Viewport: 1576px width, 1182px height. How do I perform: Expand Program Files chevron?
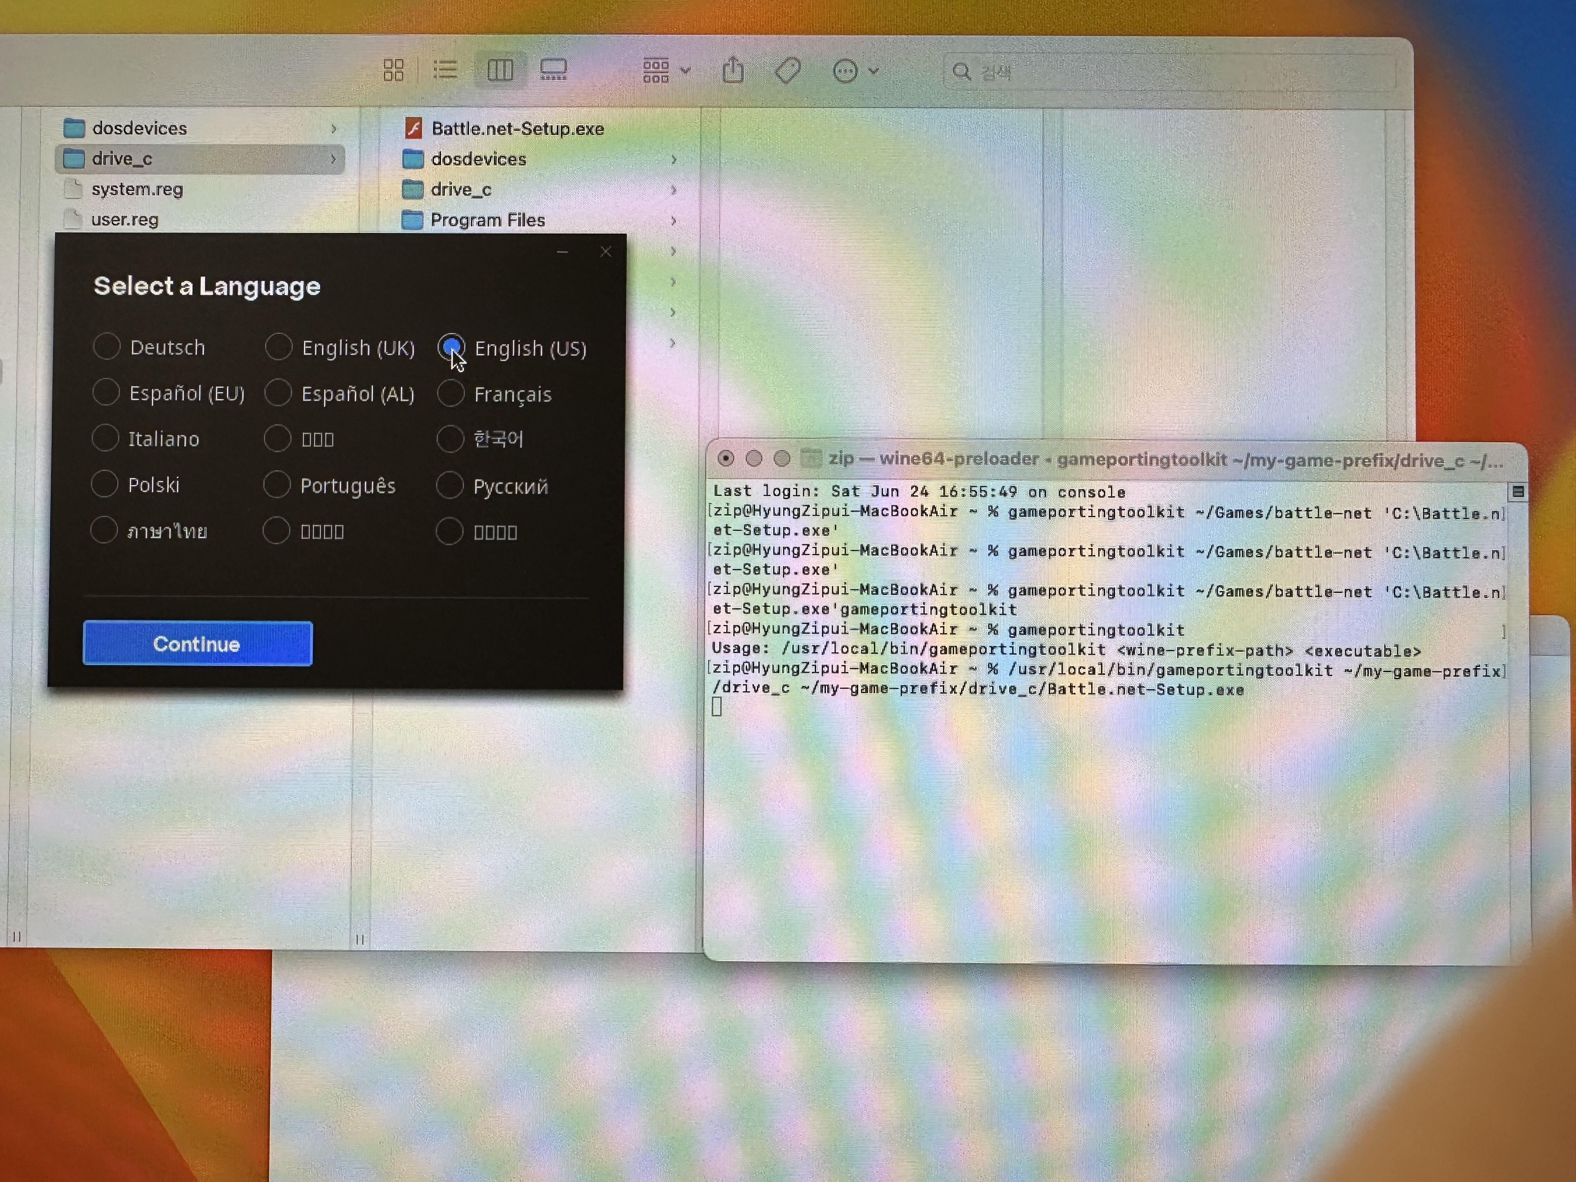673,221
